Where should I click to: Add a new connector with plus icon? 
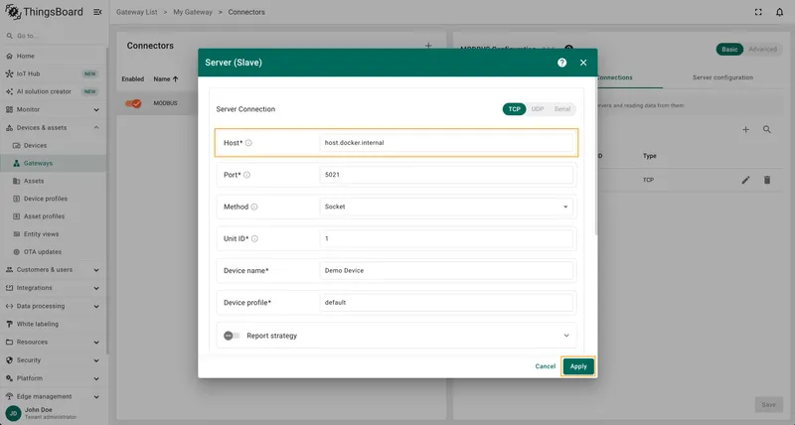coord(428,46)
